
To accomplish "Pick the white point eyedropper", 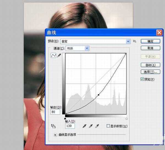I will [x=97, y=126].
